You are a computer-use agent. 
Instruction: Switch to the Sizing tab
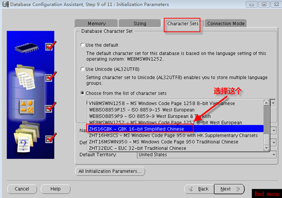pos(139,23)
